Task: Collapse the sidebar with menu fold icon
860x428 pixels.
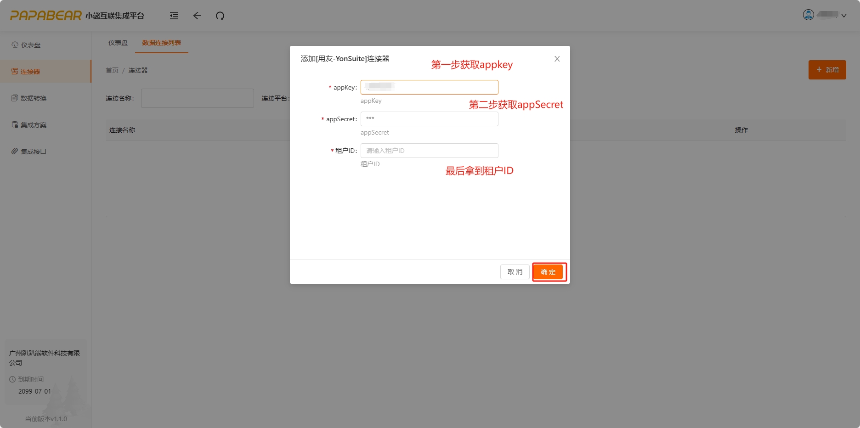Action: 174,16
